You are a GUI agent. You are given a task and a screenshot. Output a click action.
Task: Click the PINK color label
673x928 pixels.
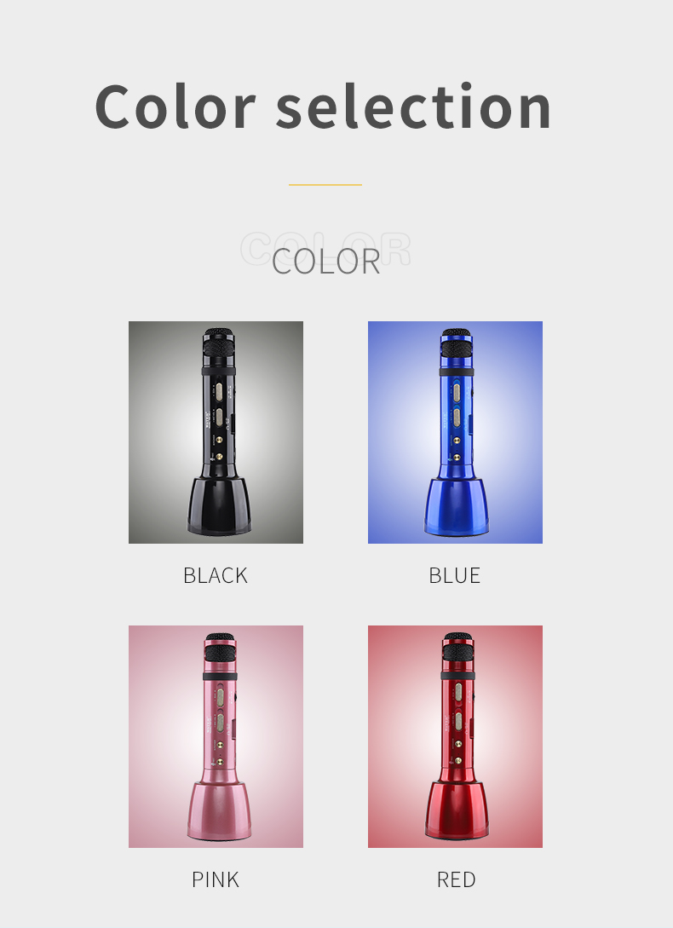click(x=216, y=879)
